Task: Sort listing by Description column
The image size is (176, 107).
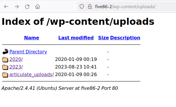Action: click(x=125, y=38)
